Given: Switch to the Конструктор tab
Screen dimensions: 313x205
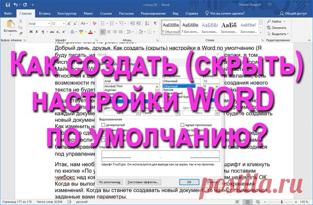Looking at the screenshot, I should click(x=67, y=14).
